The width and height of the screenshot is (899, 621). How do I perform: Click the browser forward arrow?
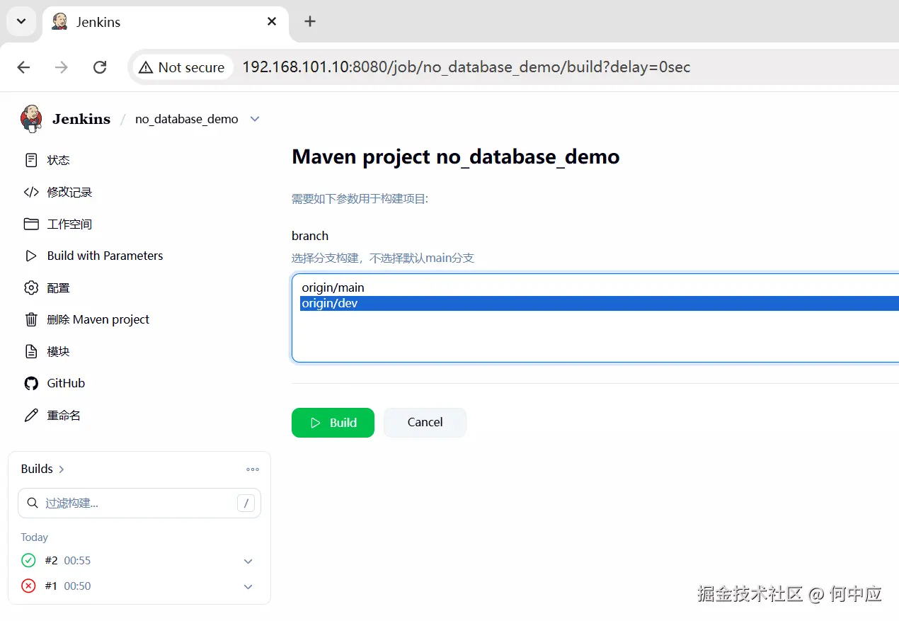62,67
